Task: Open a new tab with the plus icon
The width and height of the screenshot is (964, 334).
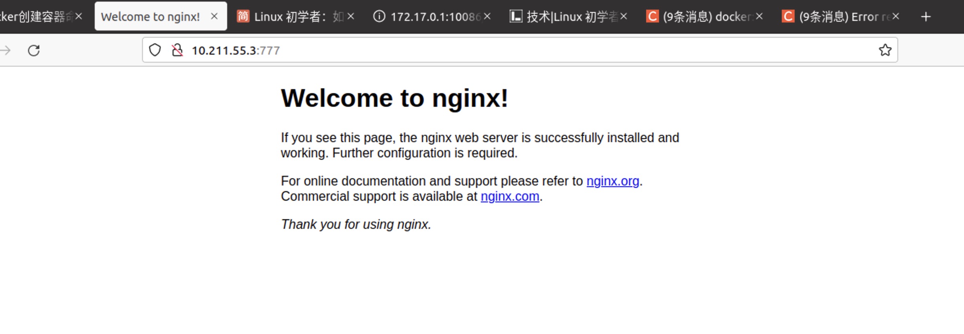Action: (x=926, y=17)
